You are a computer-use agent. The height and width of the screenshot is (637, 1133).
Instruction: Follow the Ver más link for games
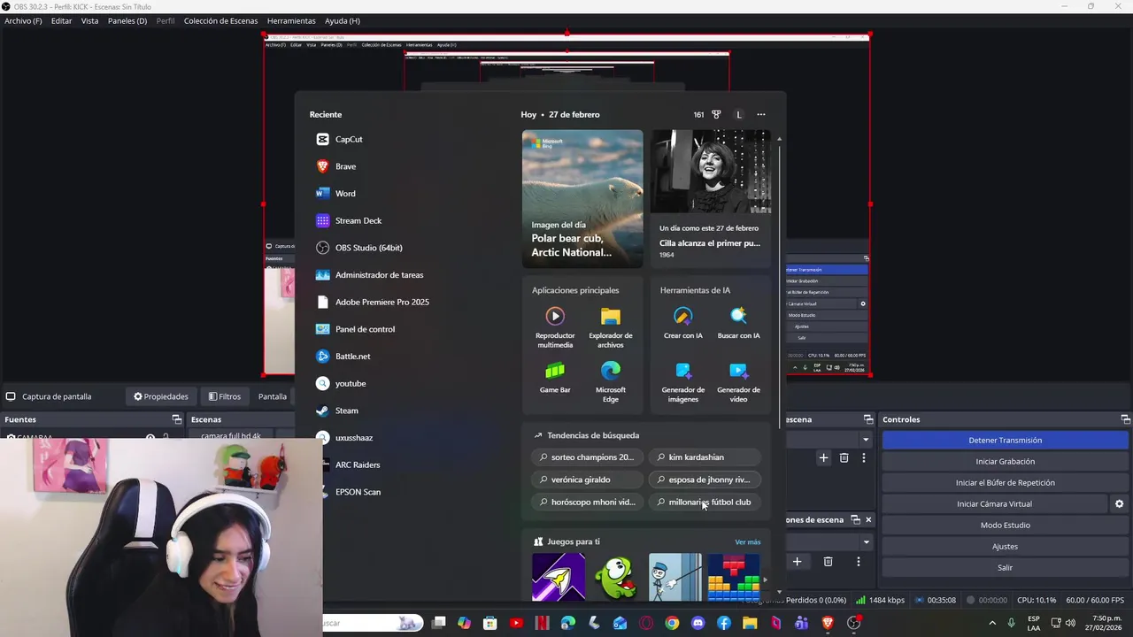pos(747,542)
